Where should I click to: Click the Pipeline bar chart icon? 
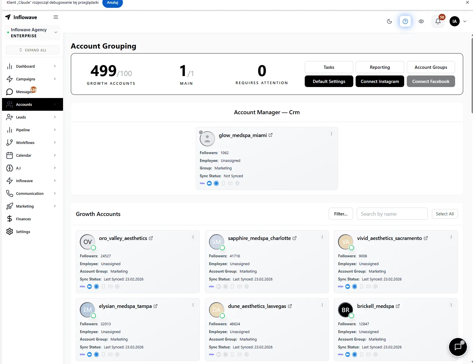pyautogui.click(x=10, y=130)
